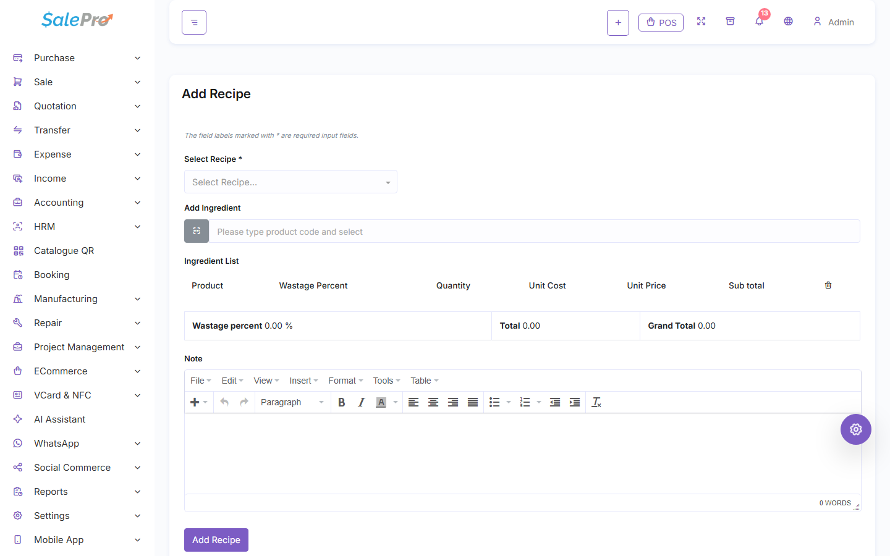This screenshot has width=890, height=556.
Task: Open the Select Recipe dropdown
Action: pyautogui.click(x=290, y=182)
